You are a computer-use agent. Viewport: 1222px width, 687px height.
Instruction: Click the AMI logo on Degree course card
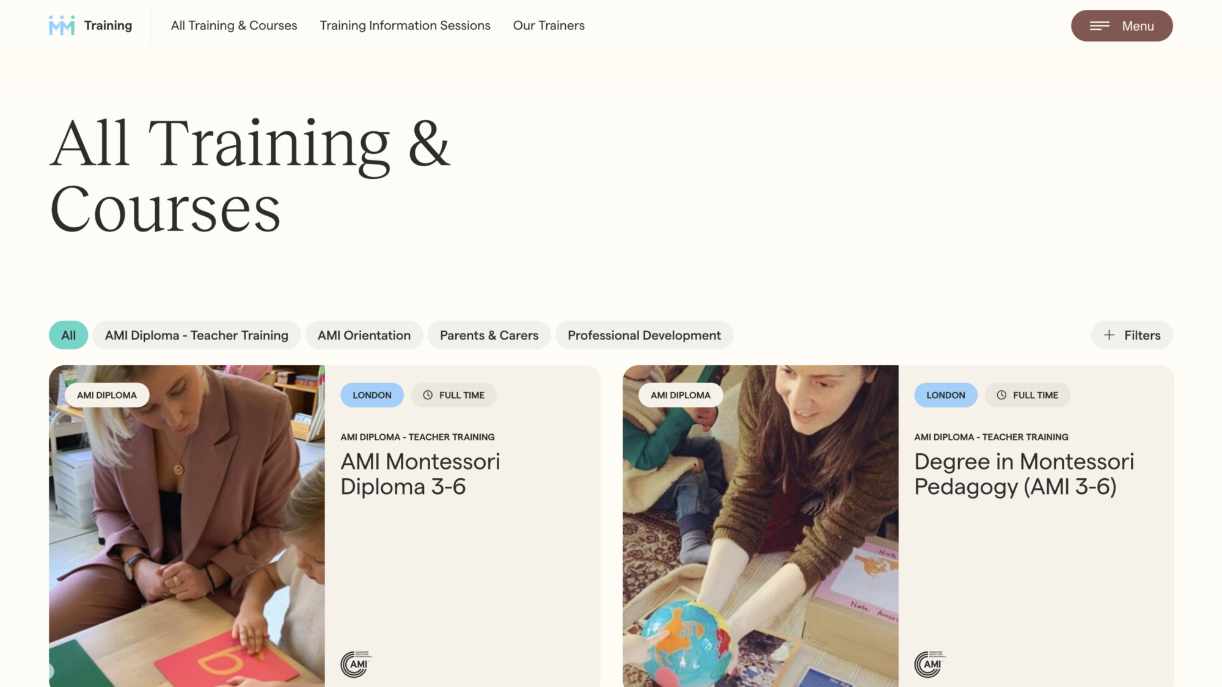tap(930, 664)
